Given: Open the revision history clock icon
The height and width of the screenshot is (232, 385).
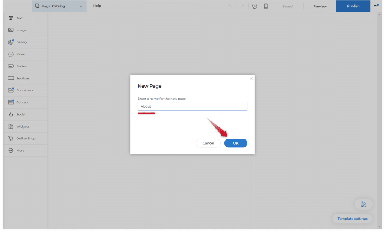Looking at the screenshot, I should 255,6.
